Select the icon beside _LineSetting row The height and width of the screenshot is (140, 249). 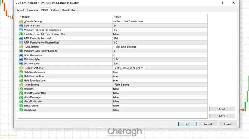pyautogui.click(x=21, y=47)
